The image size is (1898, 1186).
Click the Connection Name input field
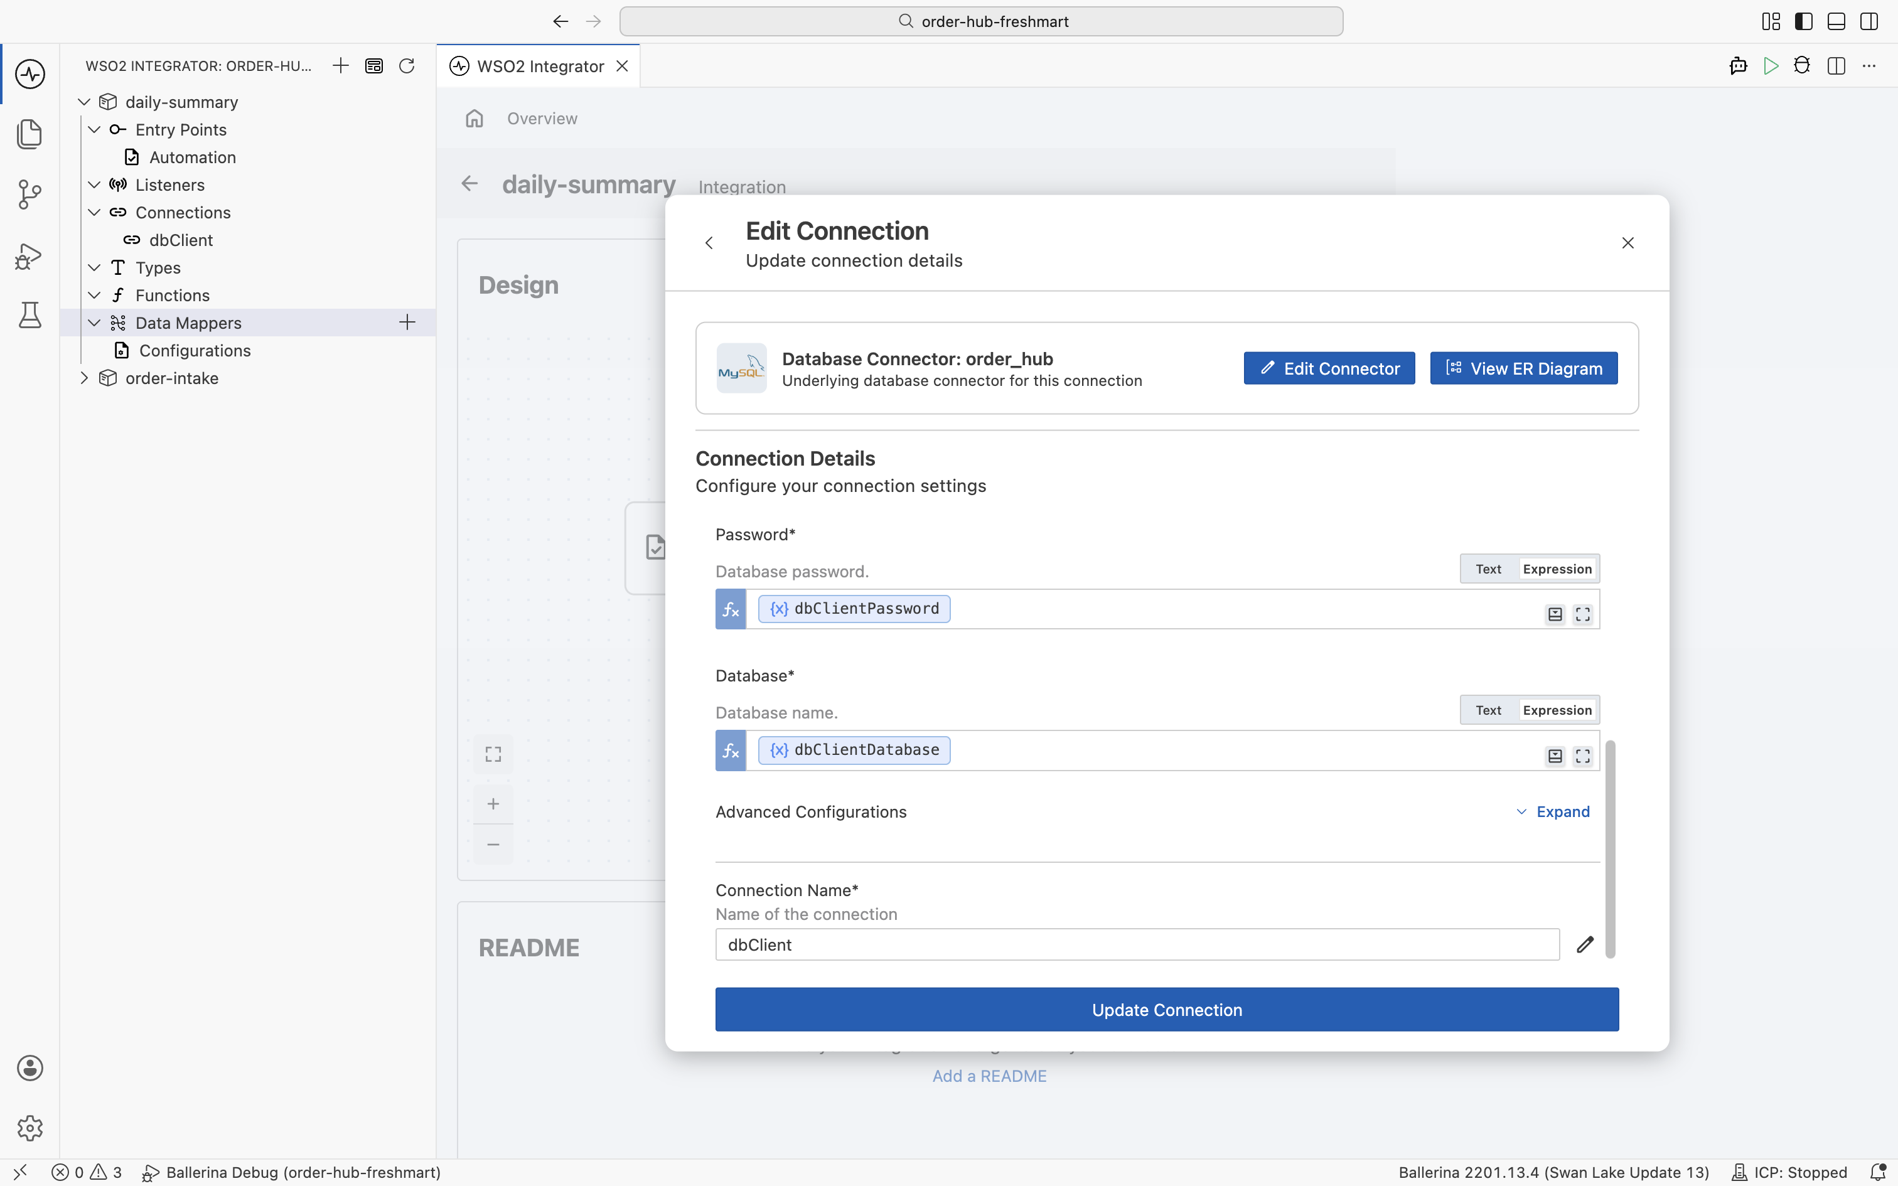[1137, 944]
